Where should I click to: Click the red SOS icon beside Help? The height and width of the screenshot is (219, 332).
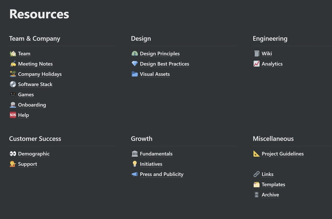(13, 115)
